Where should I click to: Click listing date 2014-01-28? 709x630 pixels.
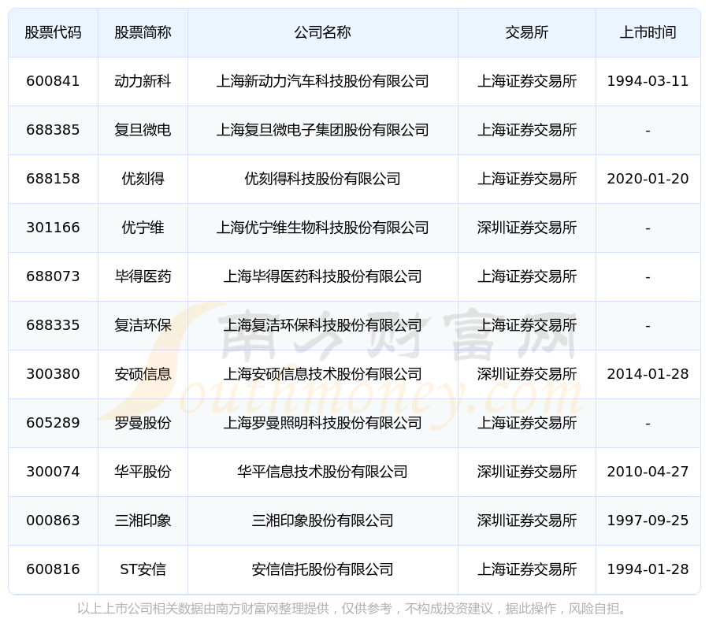point(648,374)
